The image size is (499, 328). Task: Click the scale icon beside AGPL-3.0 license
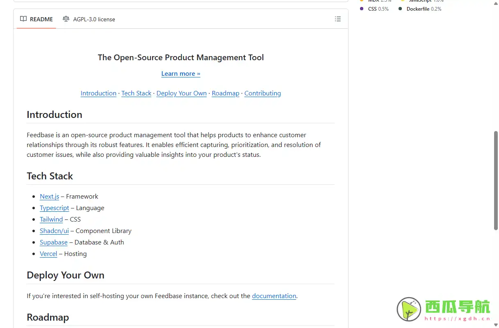pos(66,19)
